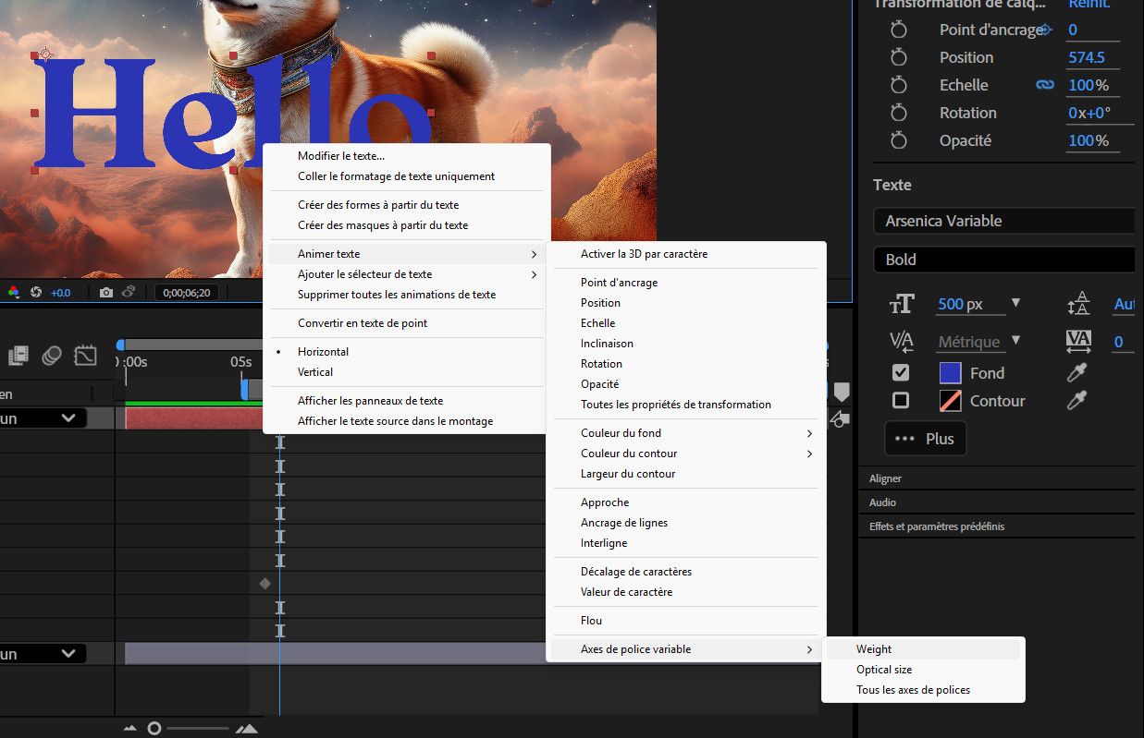Open the Graph Editor icon in timeline
The height and width of the screenshot is (738, 1144).
(85, 356)
